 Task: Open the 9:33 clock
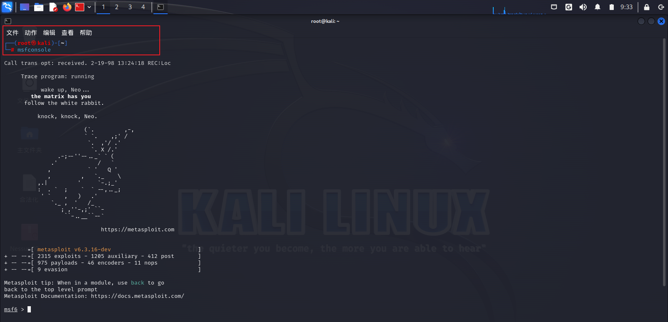tap(626, 7)
